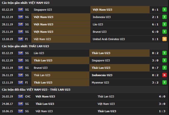169x115 pixels.
Task: Click the green T badge in the Việt Nam vs Indonesia row
Action: pyautogui.click(x=165, y=17)
